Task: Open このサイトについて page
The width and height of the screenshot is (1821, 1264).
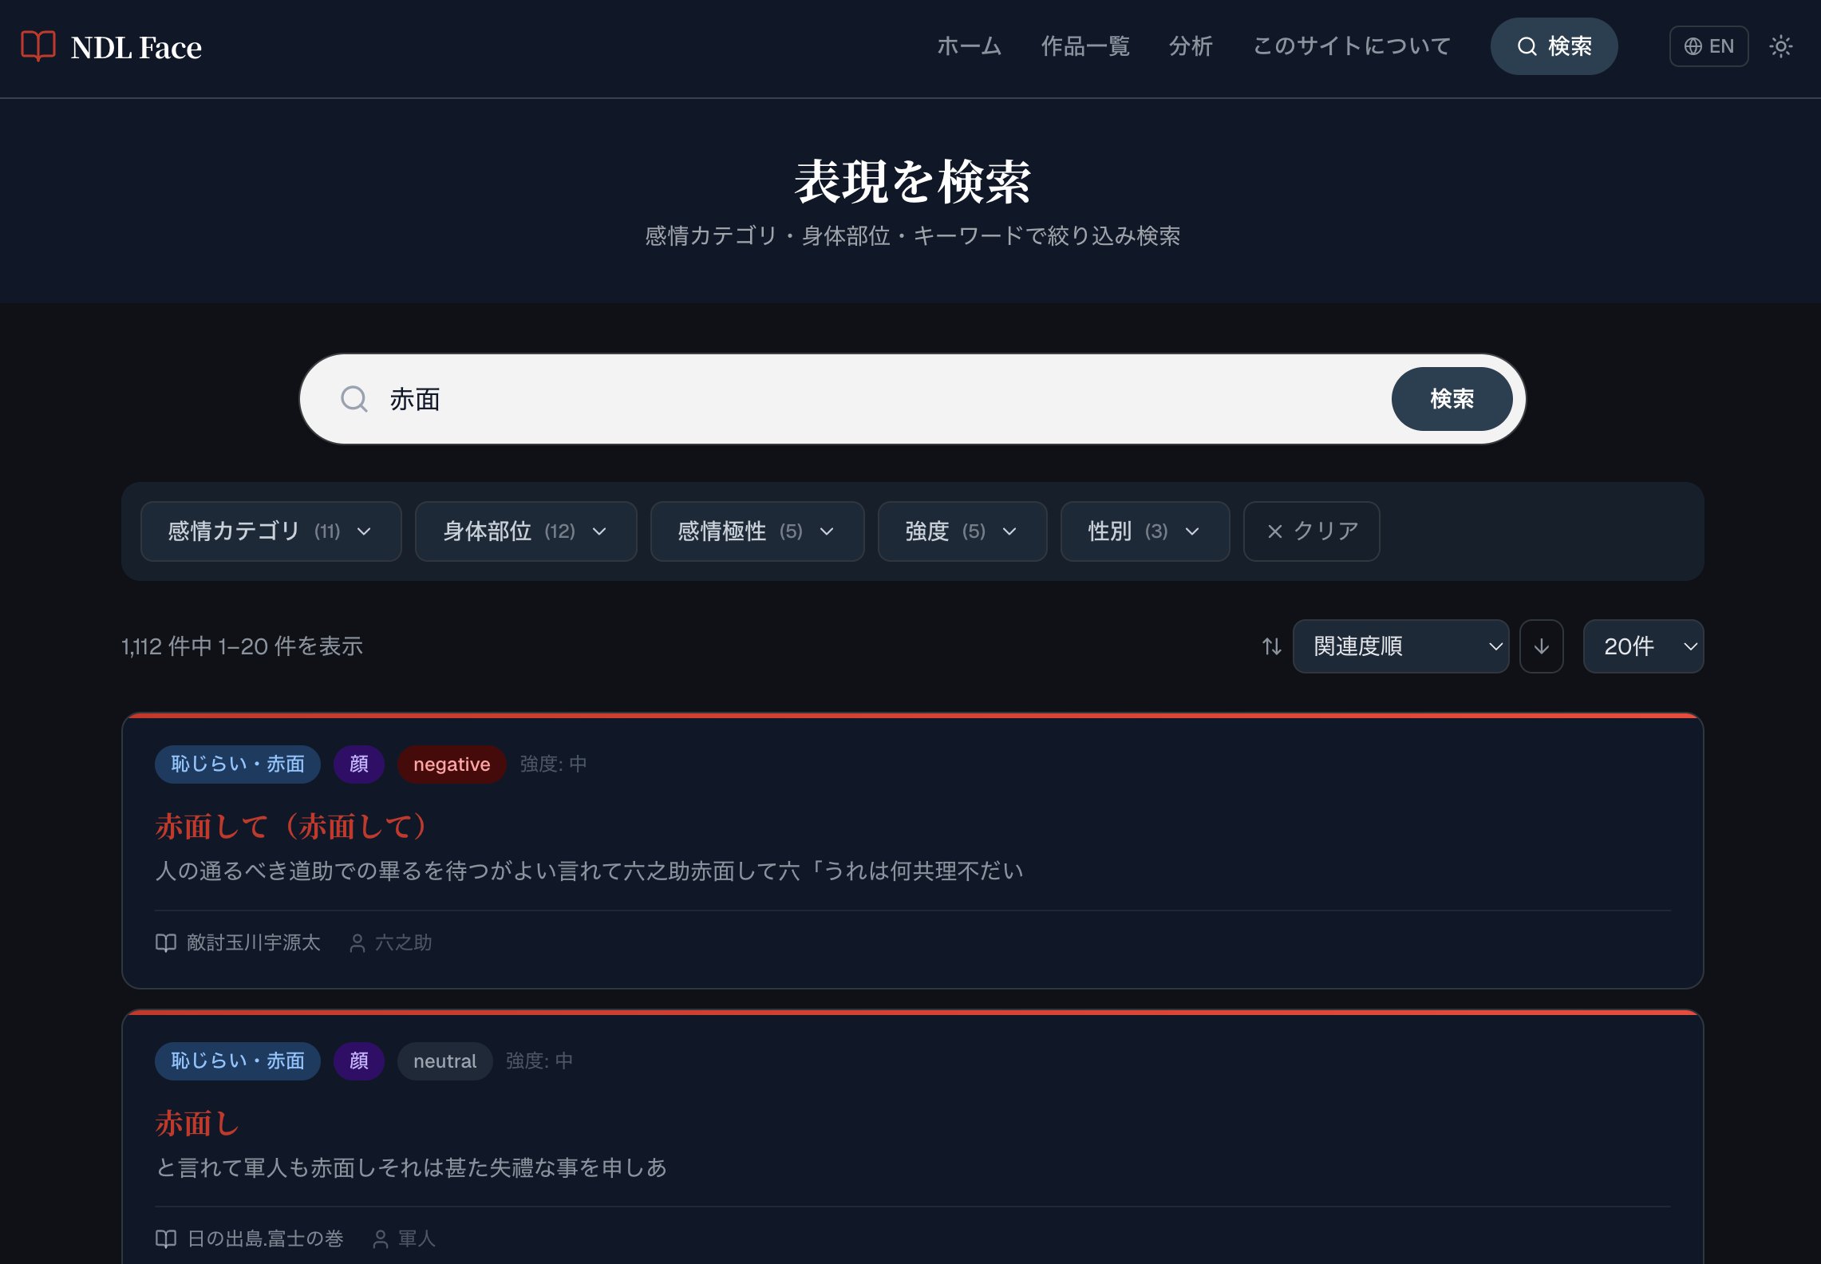Action: pos(1352,46)
